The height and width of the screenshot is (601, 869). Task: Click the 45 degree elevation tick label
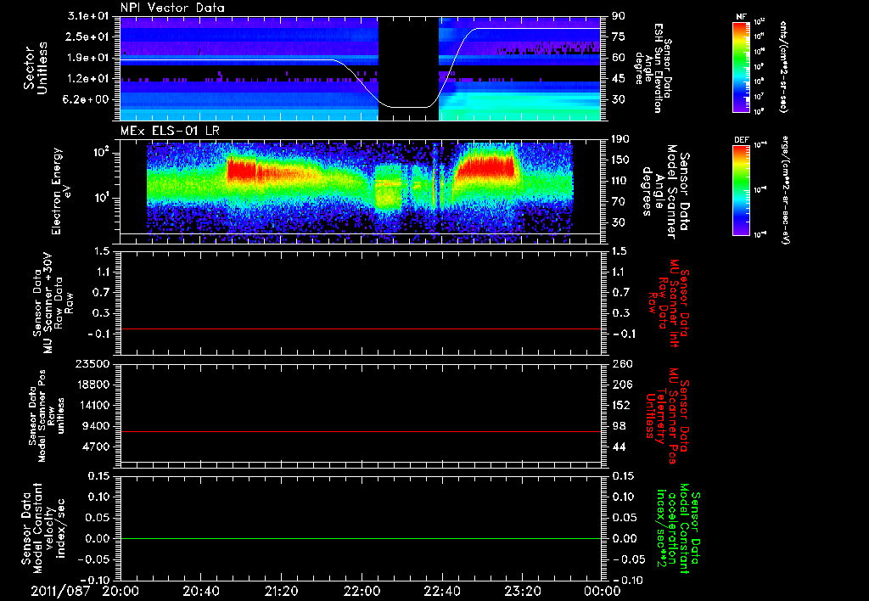click(x=619, y=79)
